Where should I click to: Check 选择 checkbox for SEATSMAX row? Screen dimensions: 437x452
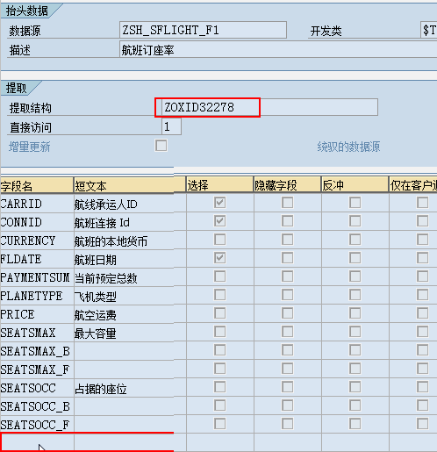click(x=219, y=332)
